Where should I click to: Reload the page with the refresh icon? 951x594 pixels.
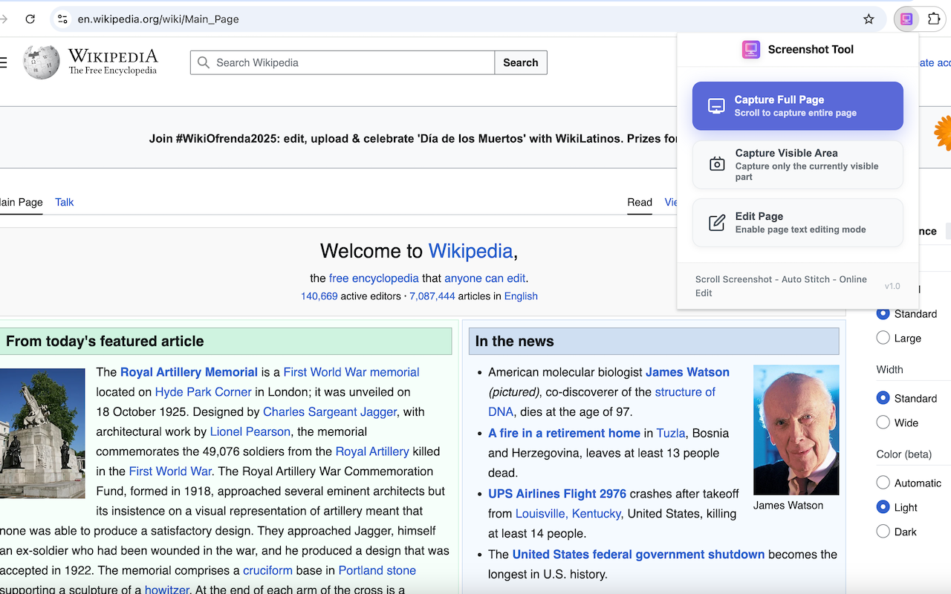coord(30,19)
